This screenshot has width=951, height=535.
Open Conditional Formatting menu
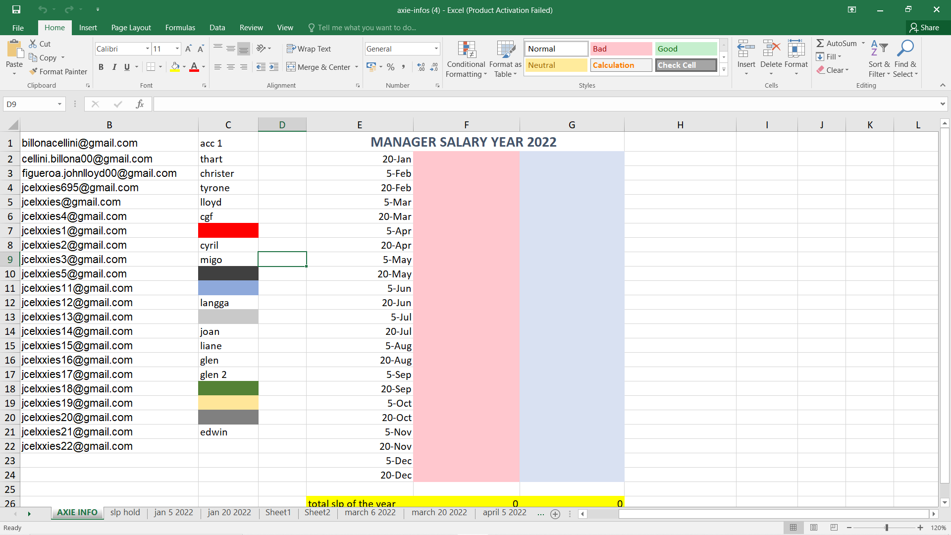(466, 59)
